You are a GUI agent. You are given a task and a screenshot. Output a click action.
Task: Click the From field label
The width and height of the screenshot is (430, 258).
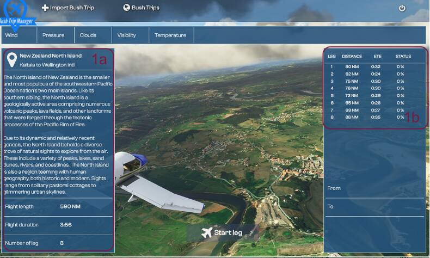click(x=334, y=188)
